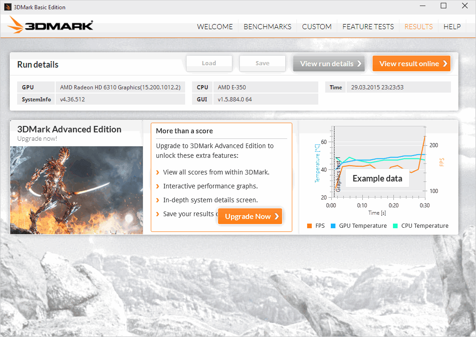The width and height of the screenshot is (476, 337).
Task: Click the Time [s] axis label
Action: click(377, 213)
